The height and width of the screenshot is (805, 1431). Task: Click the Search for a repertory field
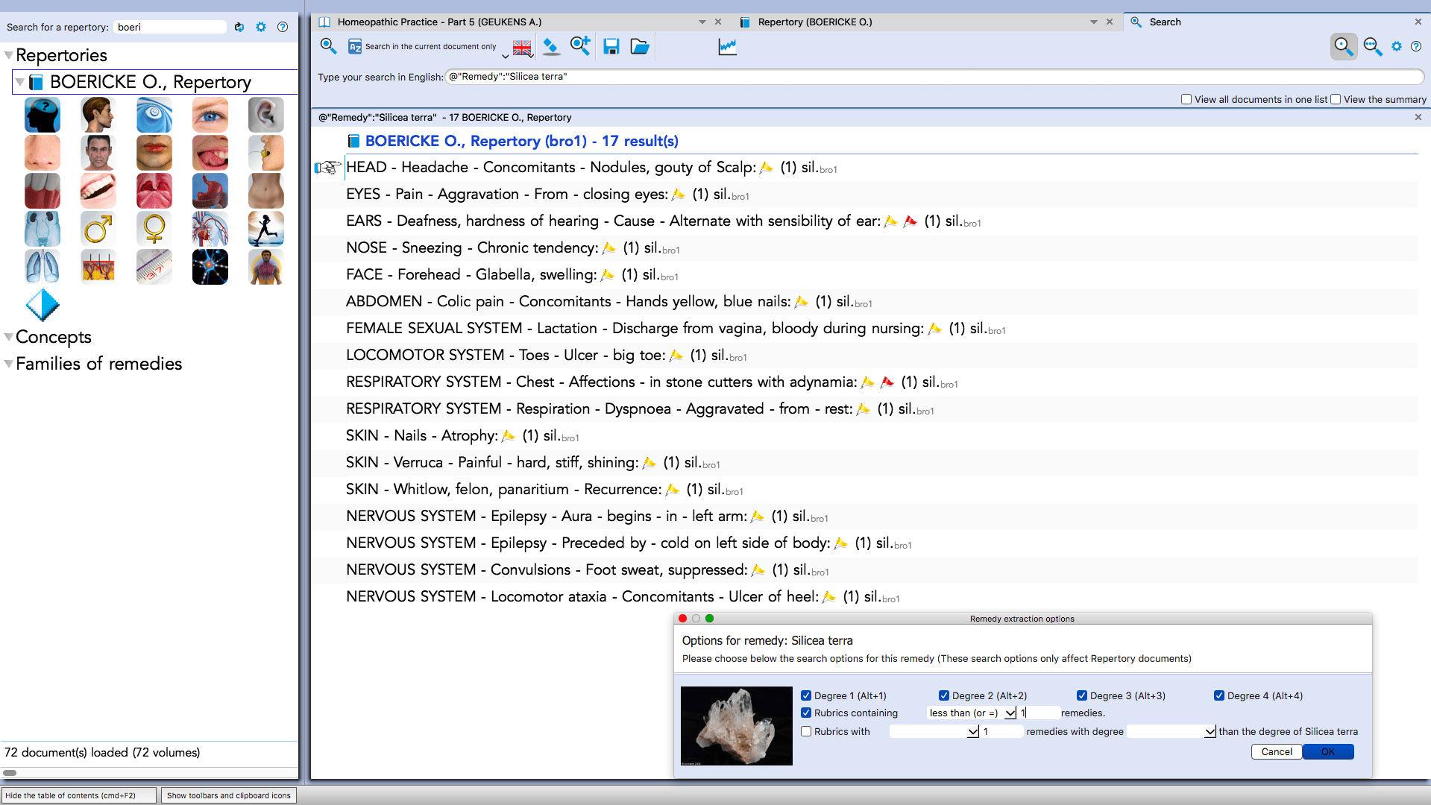170,27
